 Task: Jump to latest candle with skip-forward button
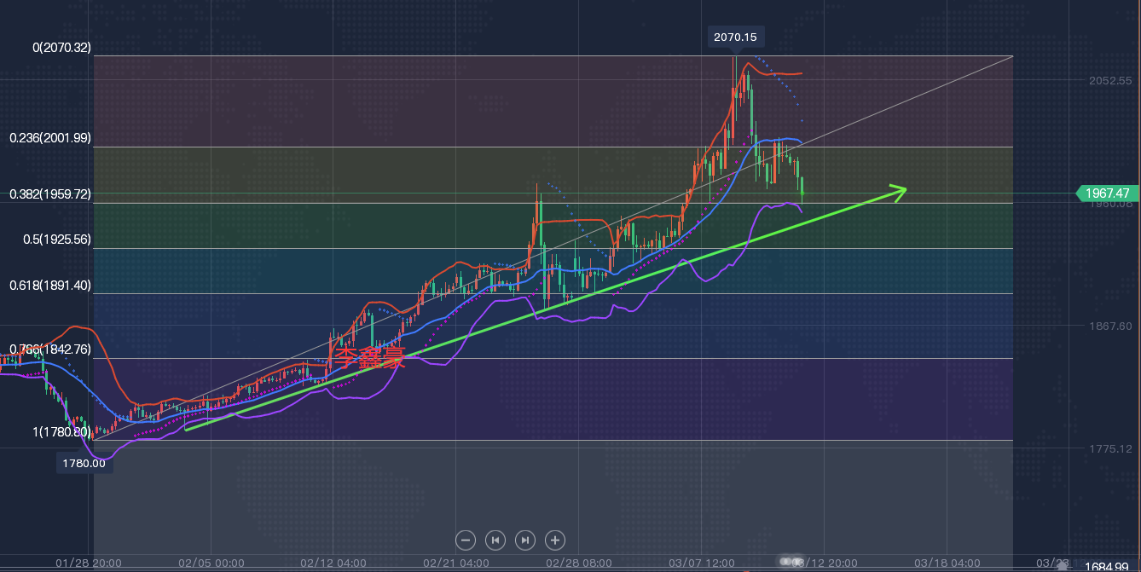coord(525,540)
